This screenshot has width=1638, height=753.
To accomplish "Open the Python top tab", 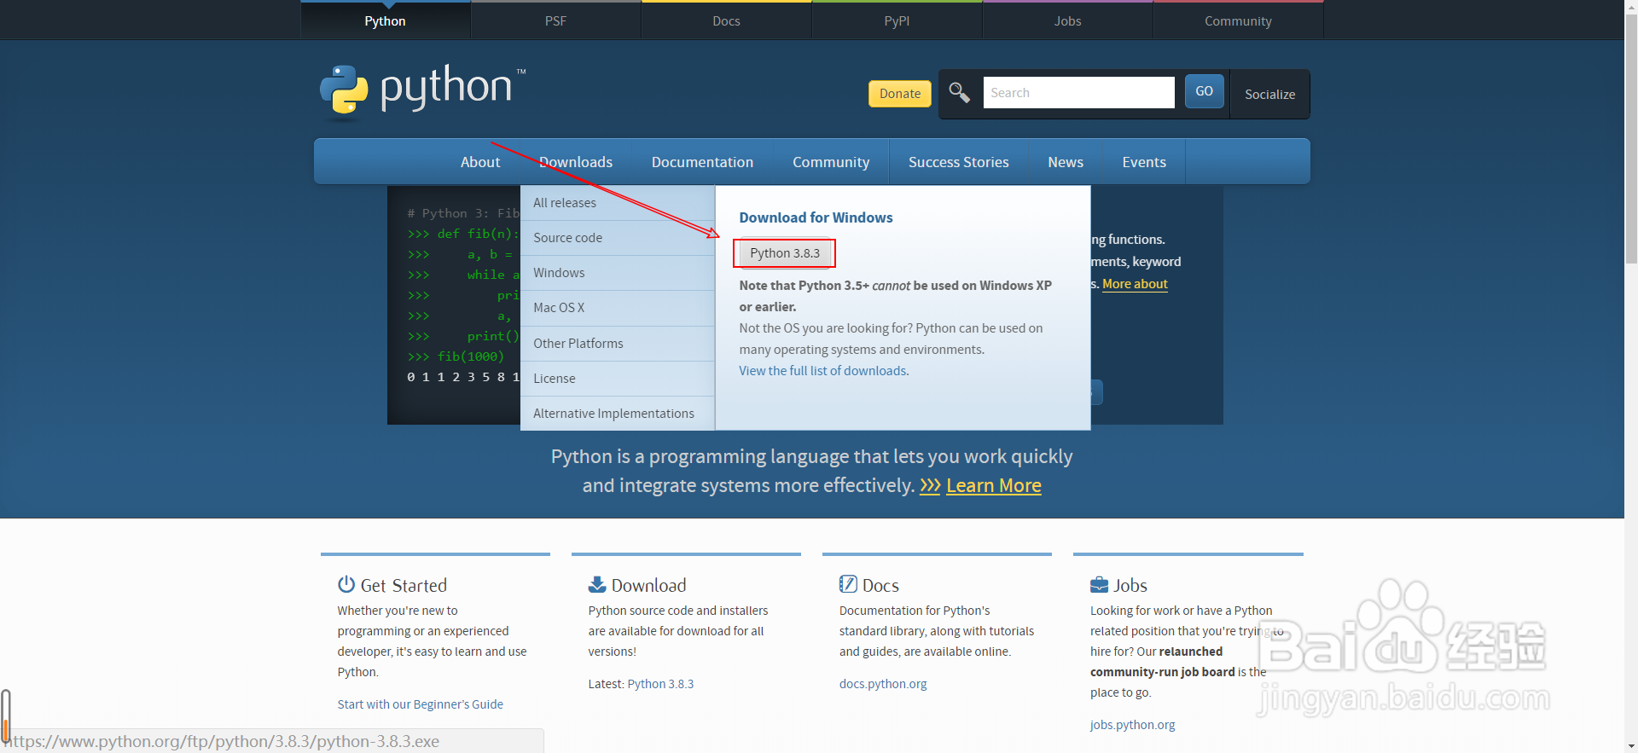I will pyautogui.click(x=385, y=20).
